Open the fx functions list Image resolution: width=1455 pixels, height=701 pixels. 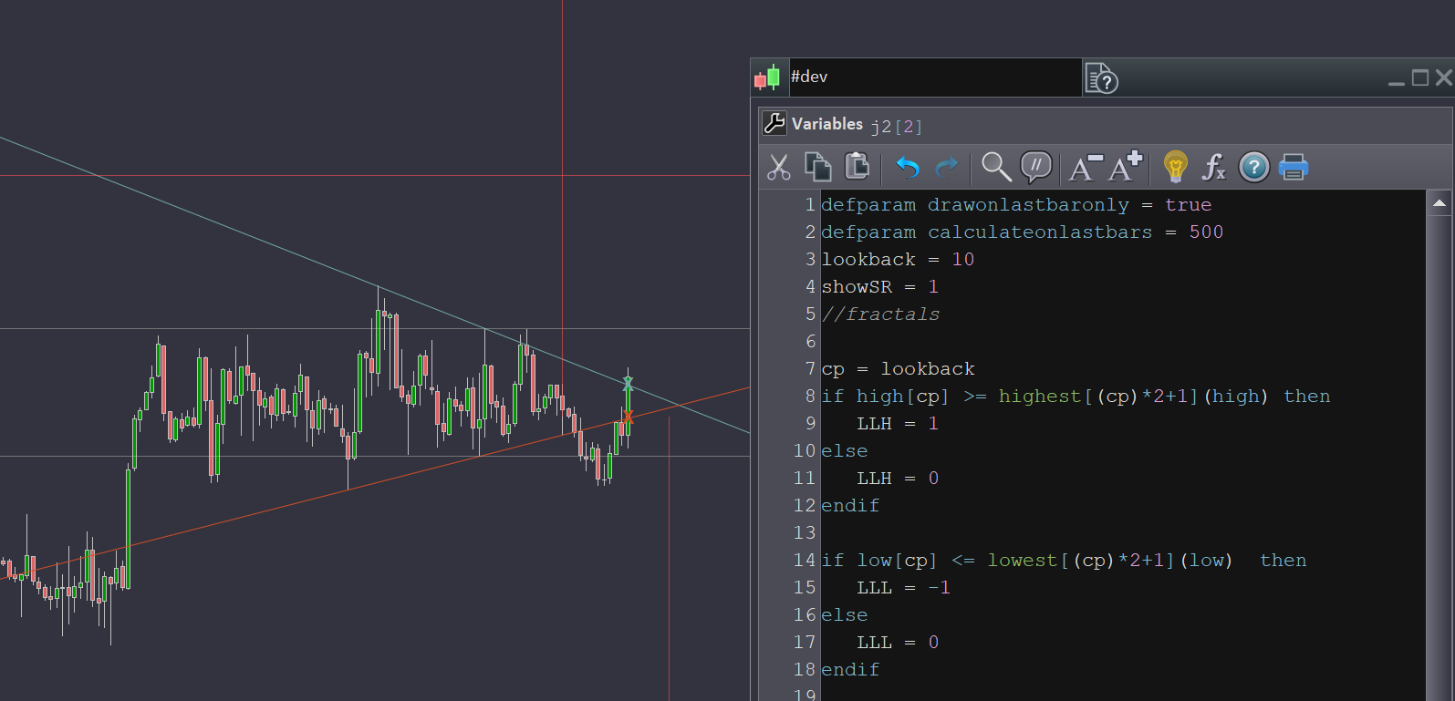click(x=1214, y=167)
